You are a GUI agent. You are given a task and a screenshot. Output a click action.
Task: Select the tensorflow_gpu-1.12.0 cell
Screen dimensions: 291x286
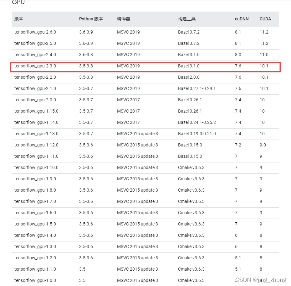pos(36,145)
